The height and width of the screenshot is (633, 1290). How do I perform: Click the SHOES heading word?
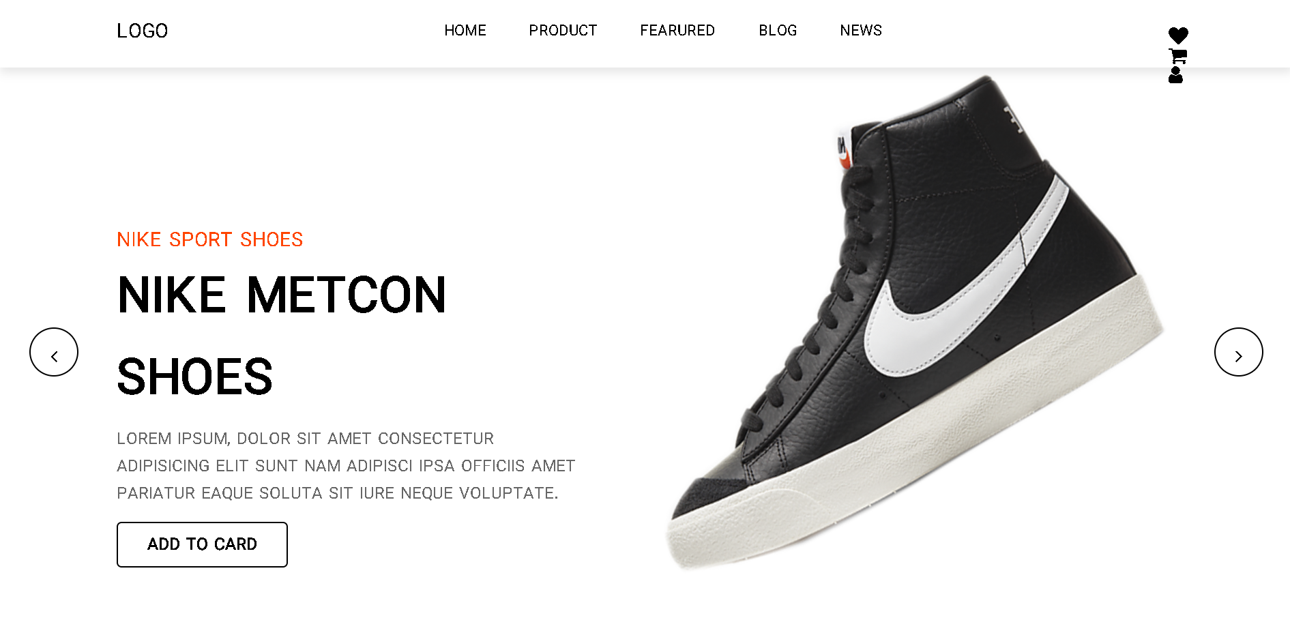pyautogui.click(x=194, y=377)
